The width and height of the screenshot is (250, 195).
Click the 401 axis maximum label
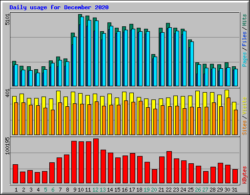pos(7,93)
